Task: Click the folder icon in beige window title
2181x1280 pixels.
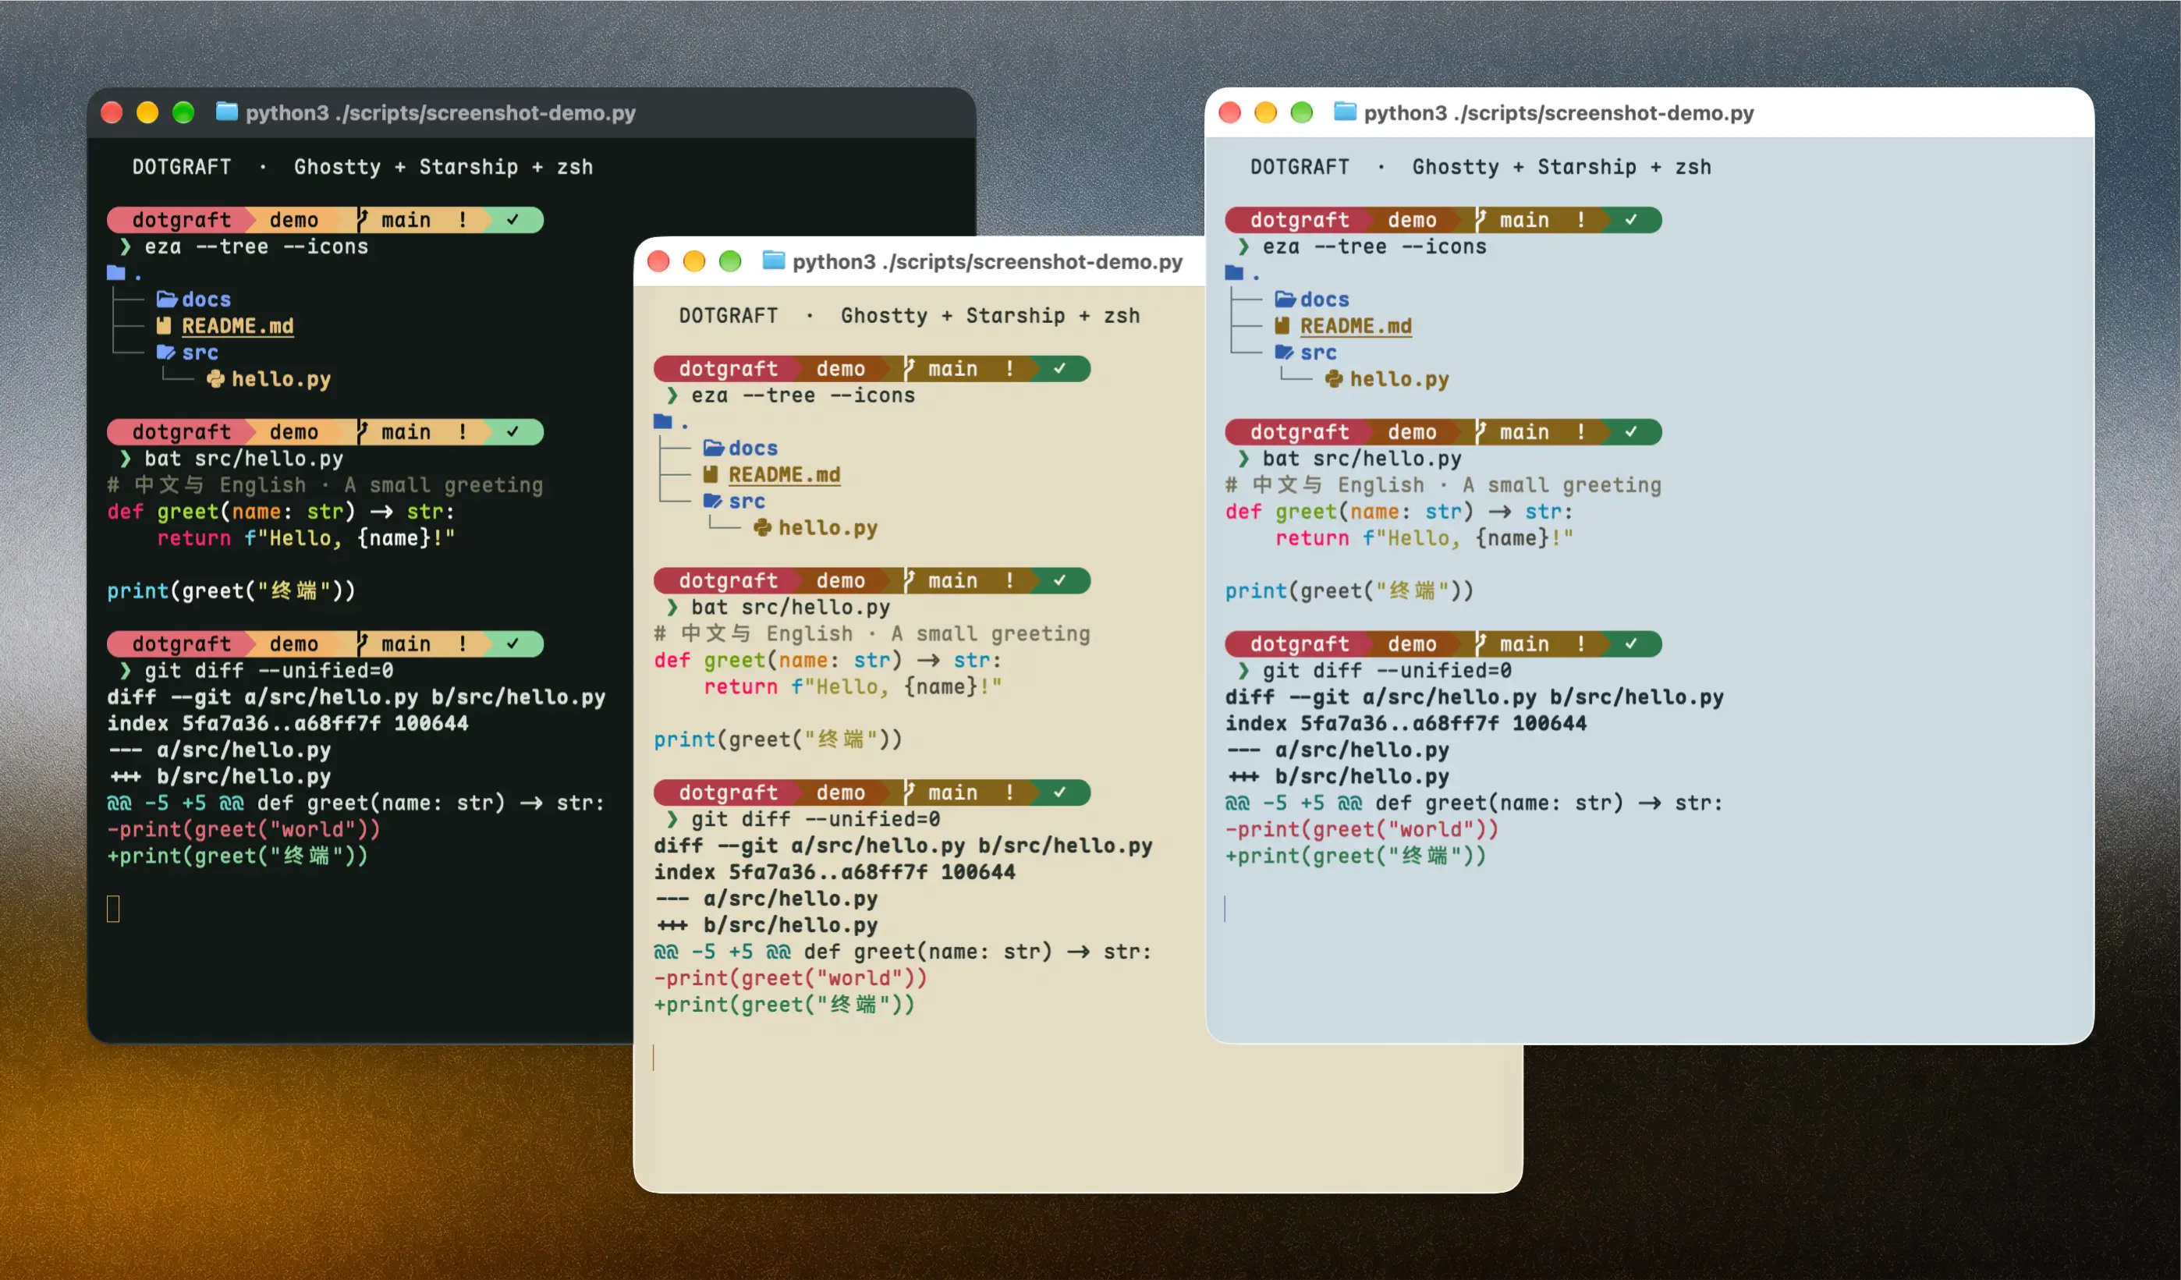Action: (x=774, y=261)
